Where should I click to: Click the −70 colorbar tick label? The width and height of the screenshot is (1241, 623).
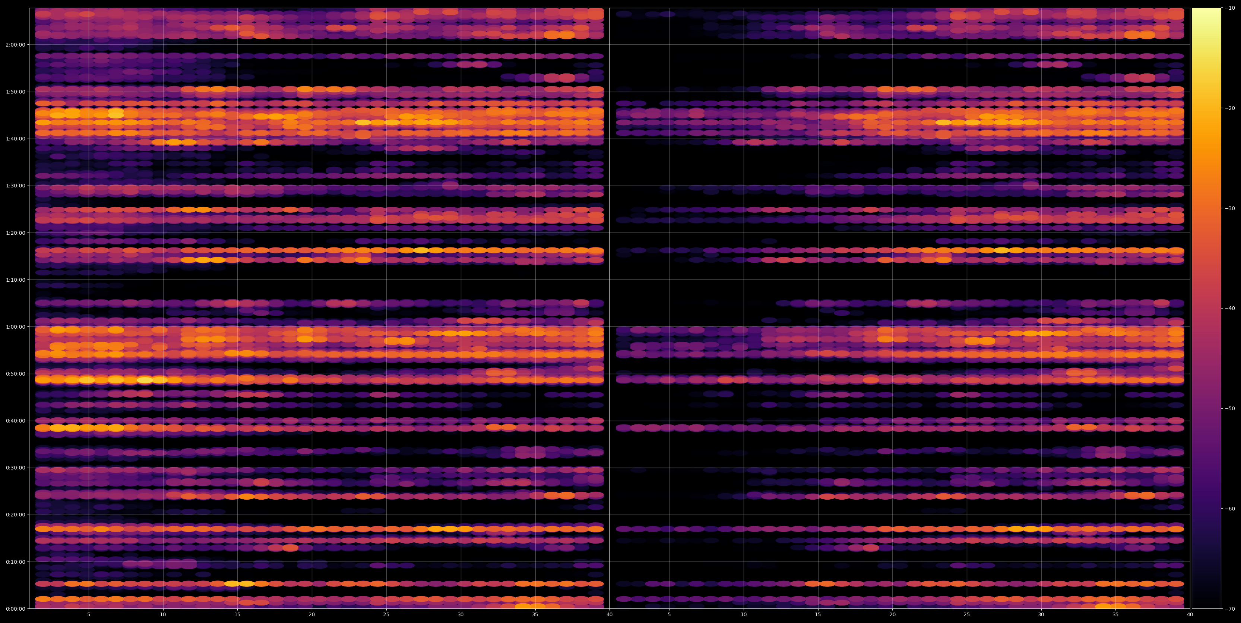pos(1230,608)
